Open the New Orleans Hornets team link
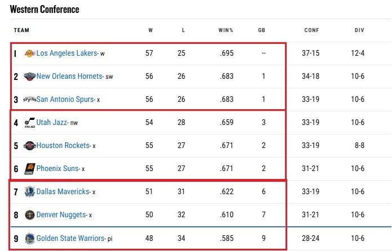This screenshot has width=392, height=251. click(x=69, y=76)
